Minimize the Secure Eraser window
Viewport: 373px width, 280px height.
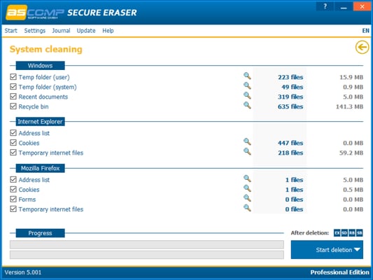point(344,6)
